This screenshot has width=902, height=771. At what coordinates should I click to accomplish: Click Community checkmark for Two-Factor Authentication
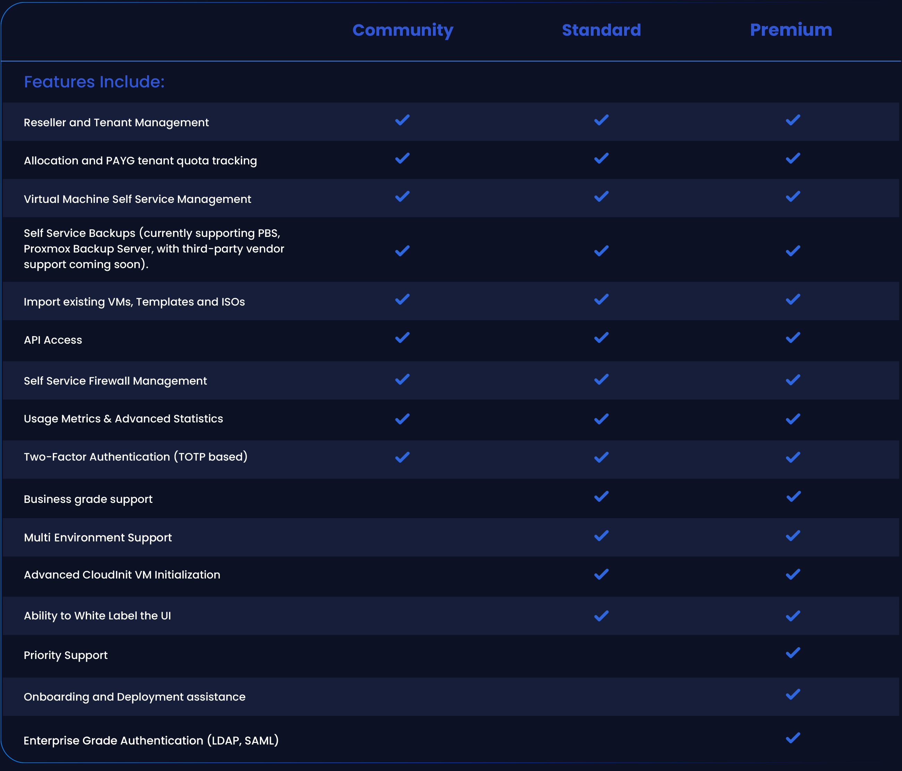click(402, 457)
